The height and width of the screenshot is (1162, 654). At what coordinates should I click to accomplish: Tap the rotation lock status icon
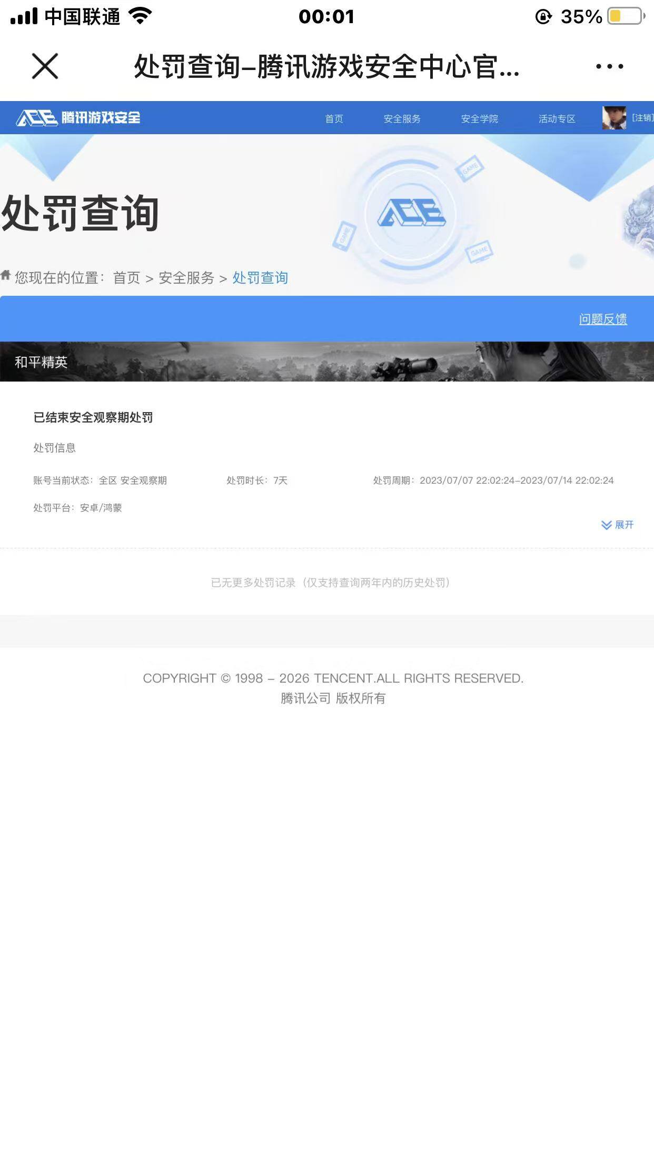(x=543, y=17)
